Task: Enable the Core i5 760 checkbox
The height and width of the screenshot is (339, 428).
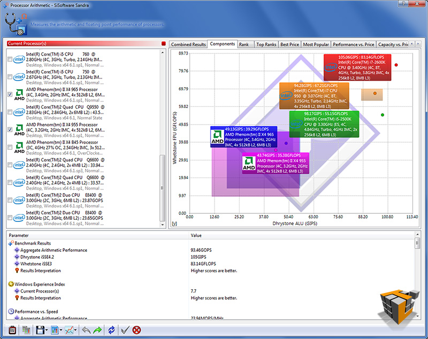Action: tap(10, 59)
